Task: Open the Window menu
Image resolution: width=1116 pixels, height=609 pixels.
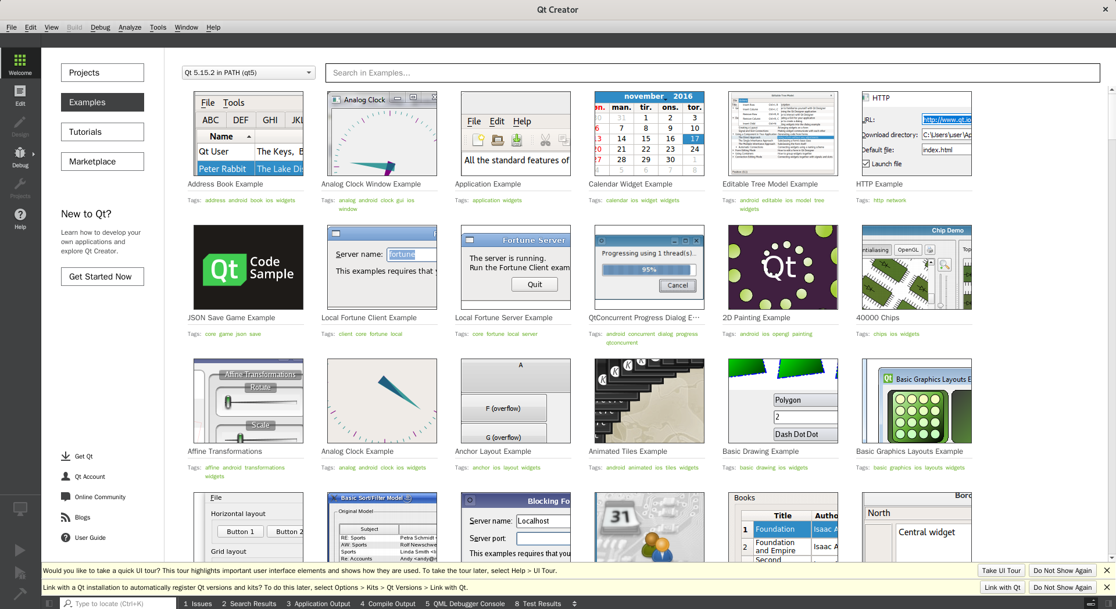Action: point(187,27)
